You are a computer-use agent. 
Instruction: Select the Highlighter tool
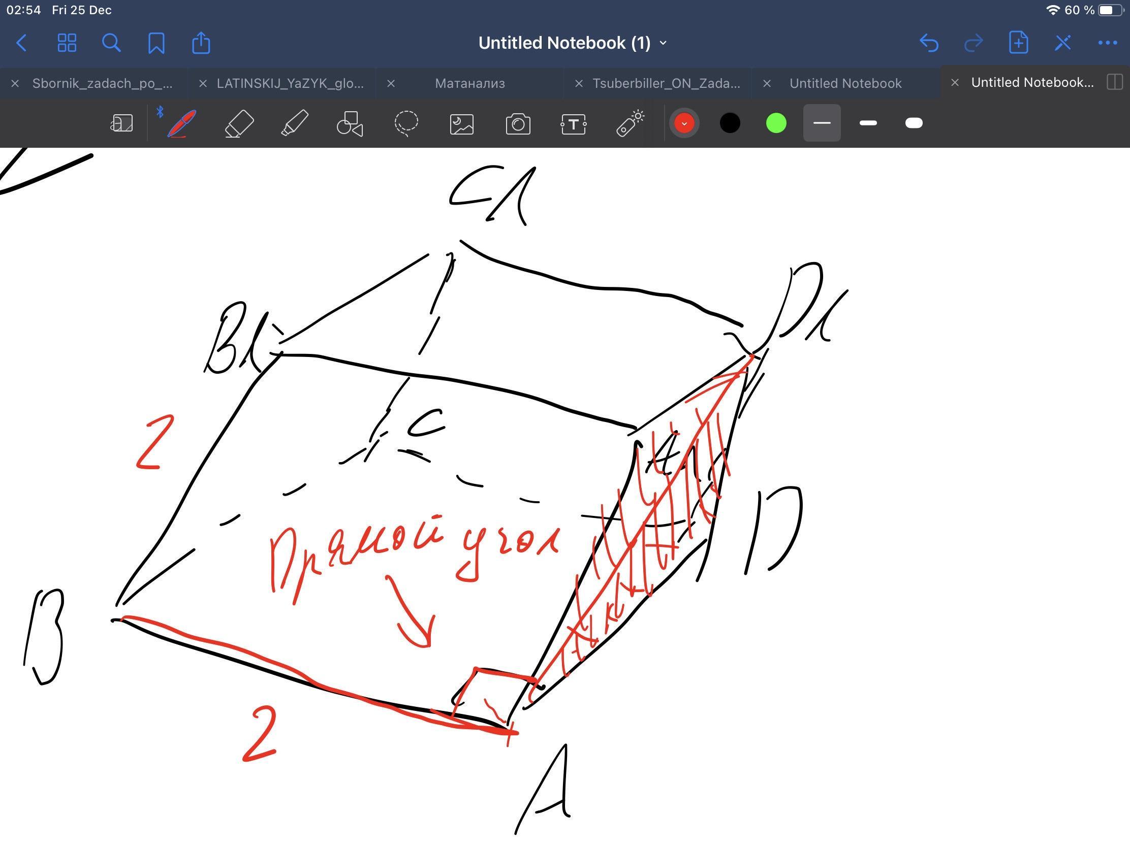pyautogui.click(x=295, y=123)
